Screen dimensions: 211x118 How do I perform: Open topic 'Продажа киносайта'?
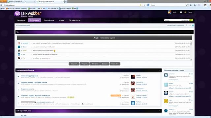[x=27, y=89]
